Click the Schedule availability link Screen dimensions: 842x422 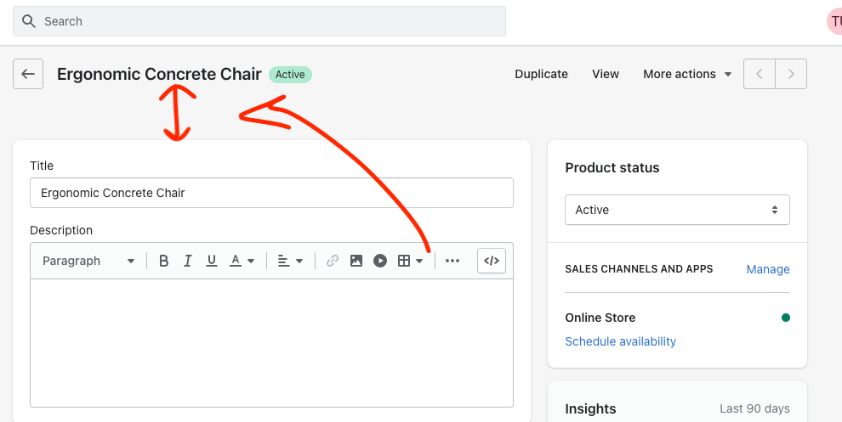click(x=620, y=341)
